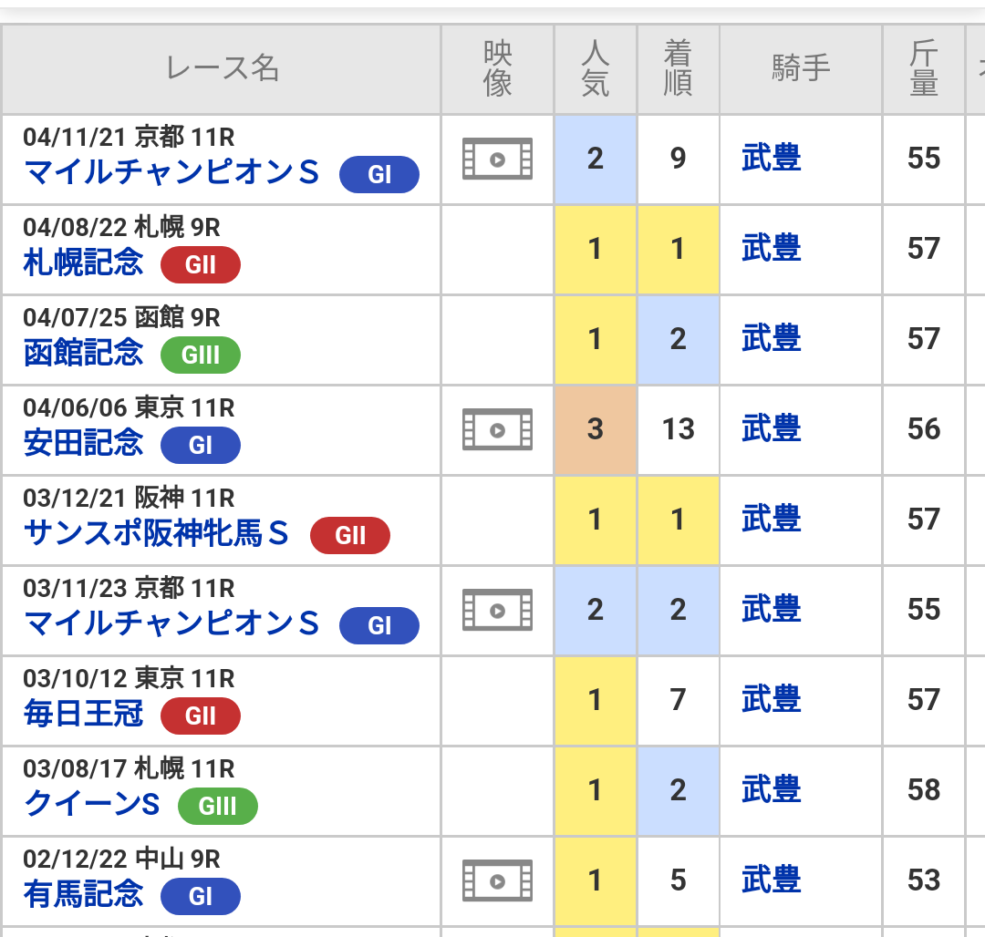Viewport: 985px width, 937px height.
Task: Open the 有馬記念 race link
Action: (x=84, y=894)
